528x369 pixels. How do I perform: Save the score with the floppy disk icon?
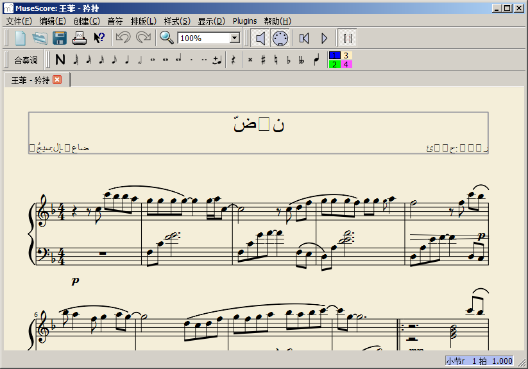click(x=60, y=38)
